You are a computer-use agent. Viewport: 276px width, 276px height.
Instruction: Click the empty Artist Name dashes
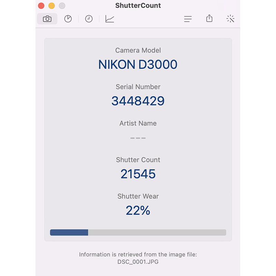click(x=138, y=138)
